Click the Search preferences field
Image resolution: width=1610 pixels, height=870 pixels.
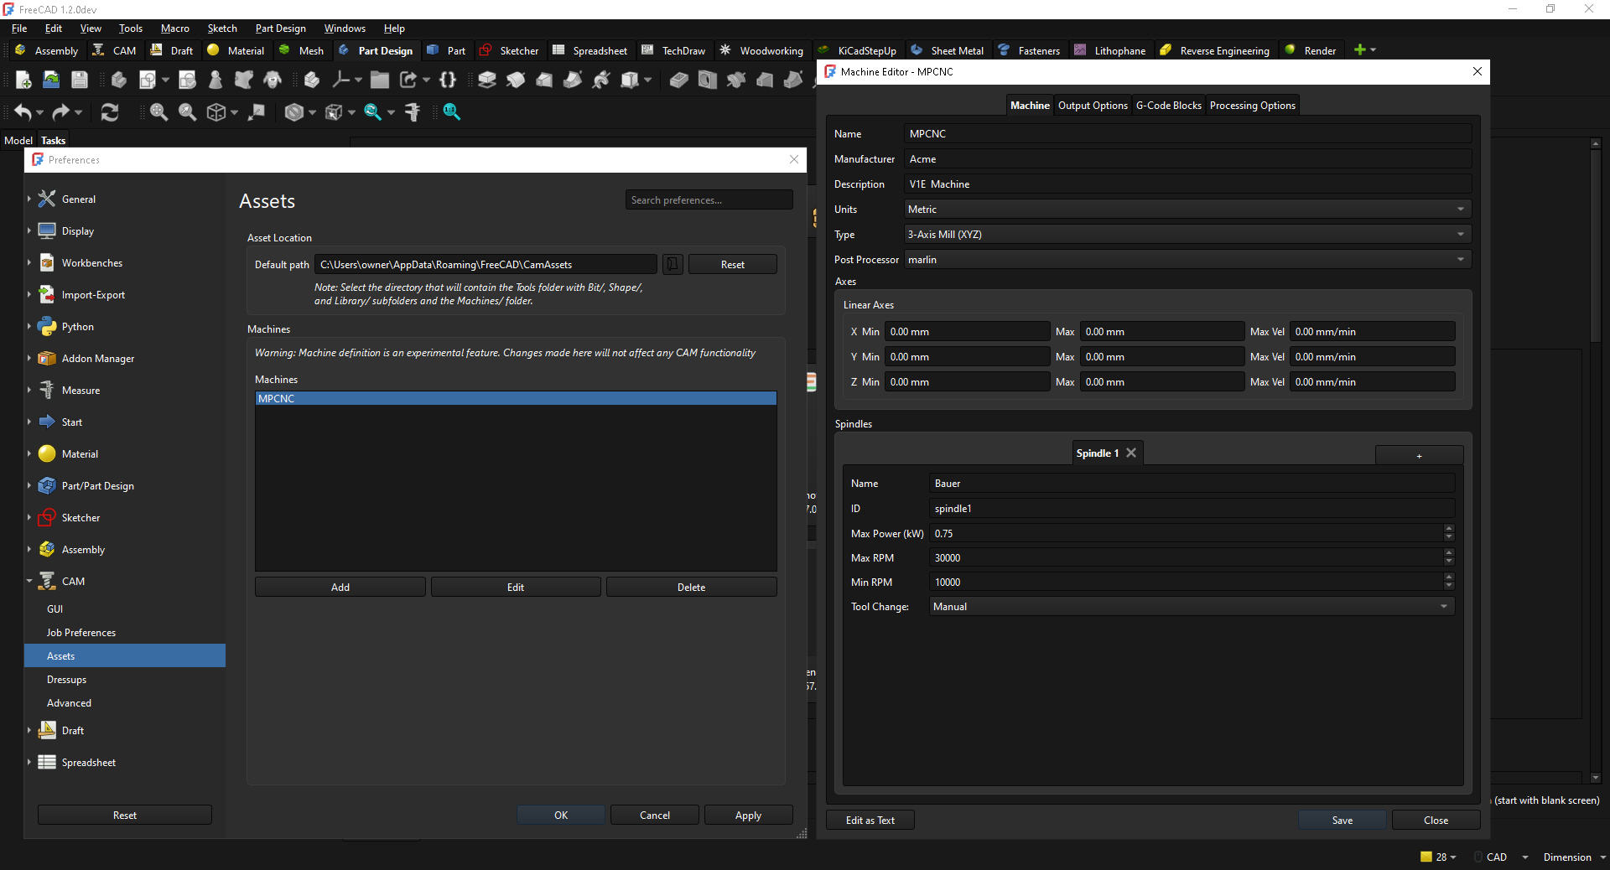click(x=709, y=200)
